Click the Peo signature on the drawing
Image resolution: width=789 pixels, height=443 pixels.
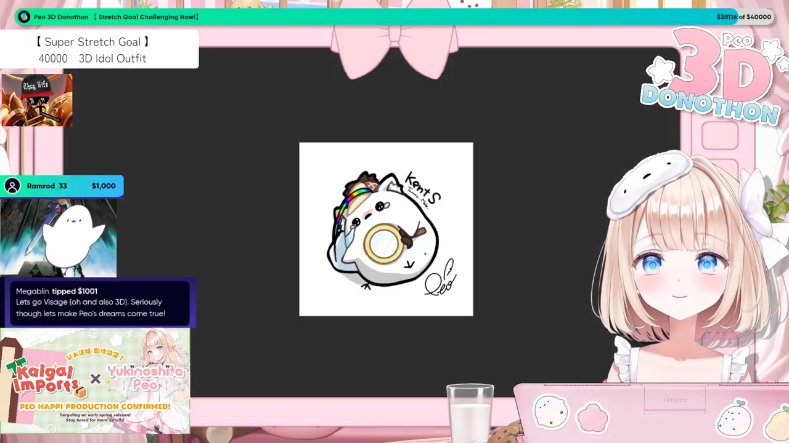pyautogui.click(x=440, y=279)
